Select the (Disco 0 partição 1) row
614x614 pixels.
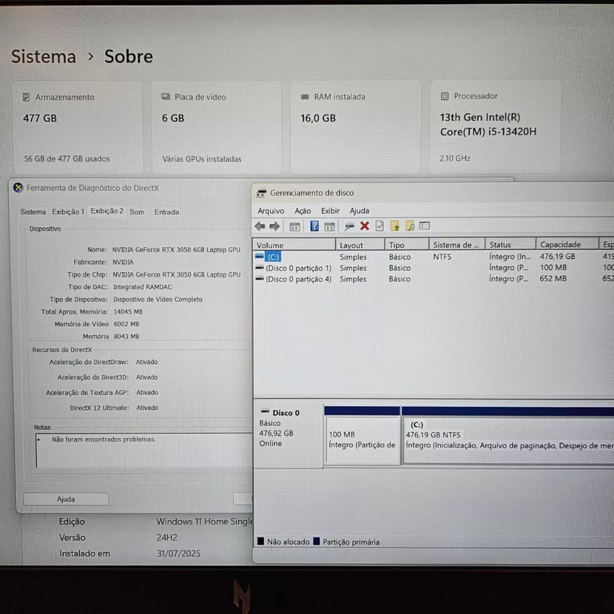tap(433, 268)
